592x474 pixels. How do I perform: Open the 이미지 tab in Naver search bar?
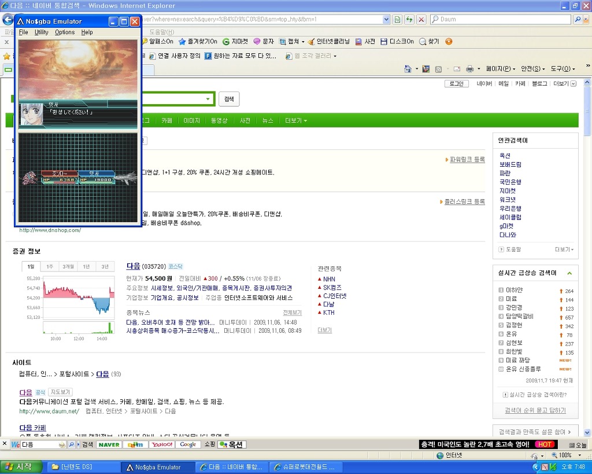(191, 120)
